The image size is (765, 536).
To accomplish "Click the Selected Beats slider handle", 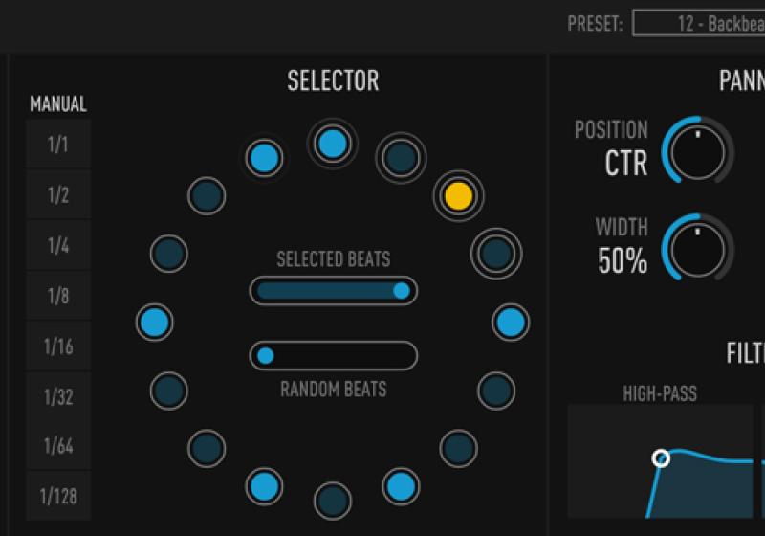I will 402,291.
